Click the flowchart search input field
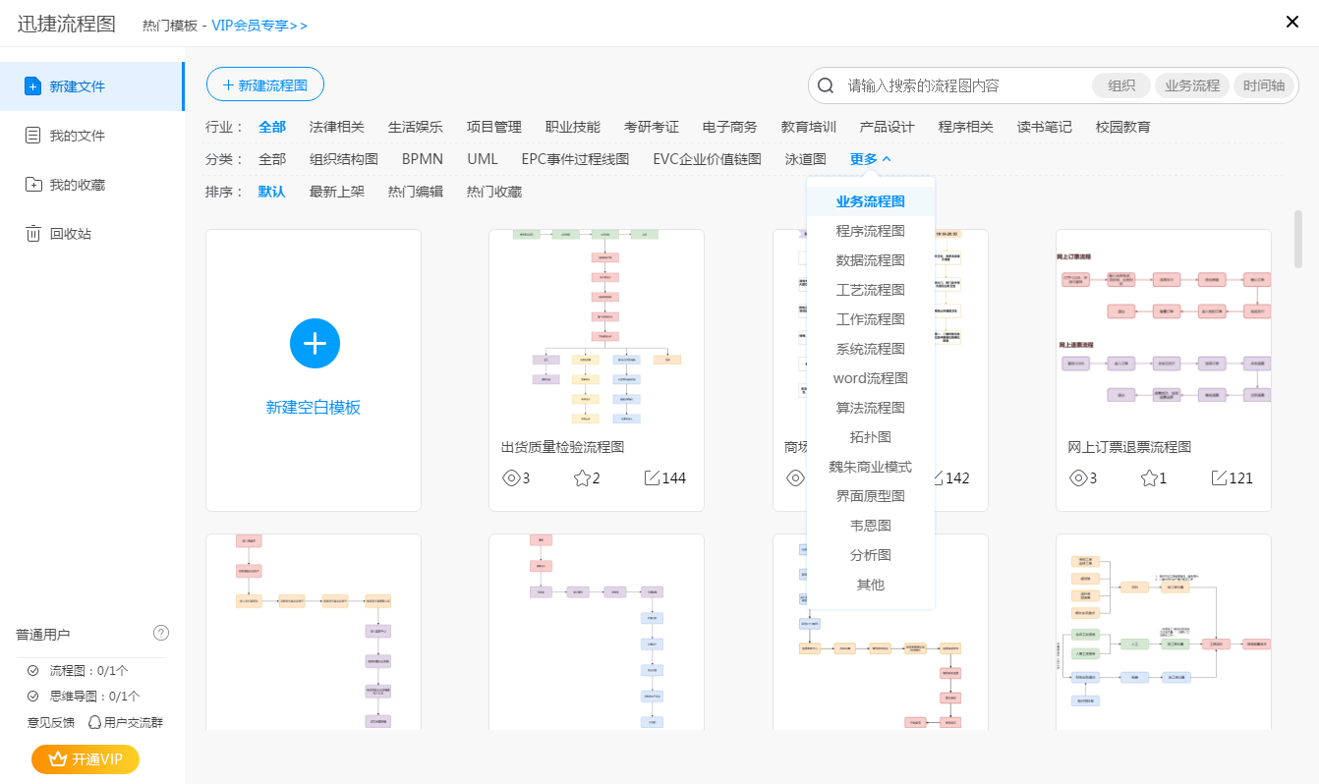 pyautogui.click(x=965, y=85)
